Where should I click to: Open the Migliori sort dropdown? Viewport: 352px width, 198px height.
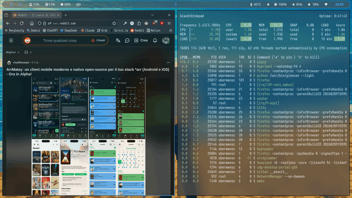point(13,52)
